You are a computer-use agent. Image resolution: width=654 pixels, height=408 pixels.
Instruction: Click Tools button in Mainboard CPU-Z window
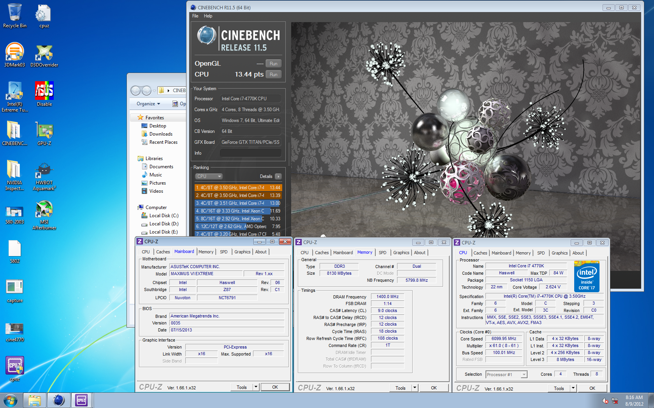[242, 387]
